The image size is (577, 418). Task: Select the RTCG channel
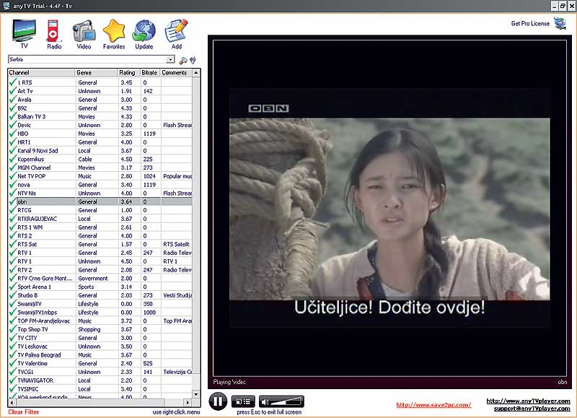100,210
